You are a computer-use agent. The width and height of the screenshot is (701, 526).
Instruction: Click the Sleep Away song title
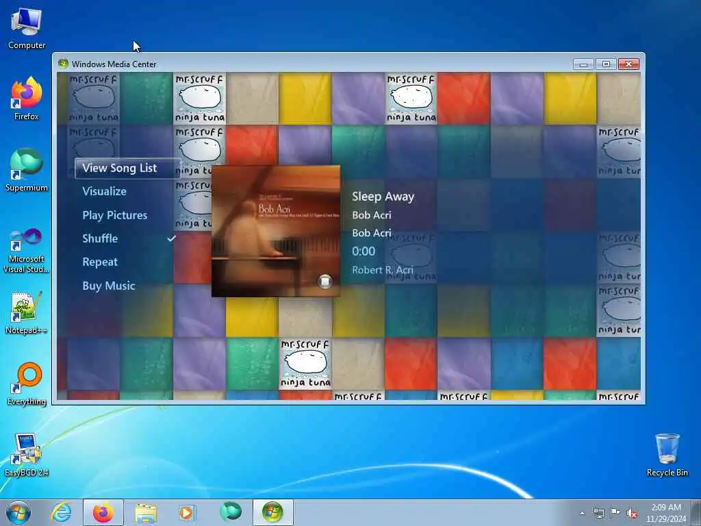tap(383, 197)
